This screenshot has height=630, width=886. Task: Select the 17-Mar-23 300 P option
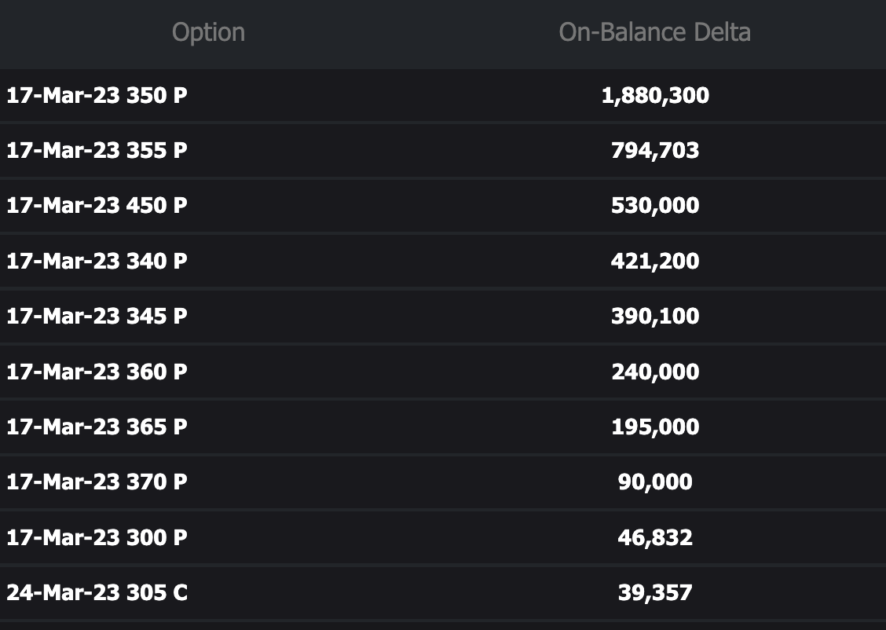click(x=97, y=537)
